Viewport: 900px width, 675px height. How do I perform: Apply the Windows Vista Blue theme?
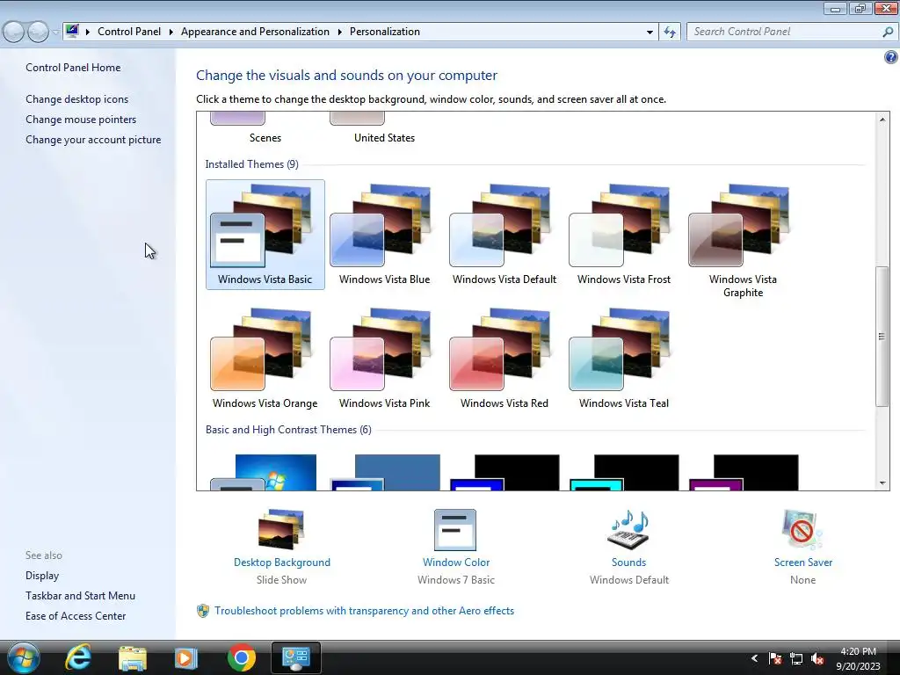(x=384, y=234)
